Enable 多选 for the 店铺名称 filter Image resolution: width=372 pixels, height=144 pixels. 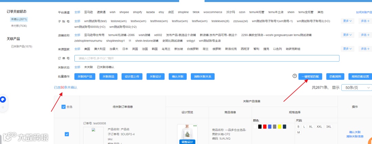tap(365, 35)
